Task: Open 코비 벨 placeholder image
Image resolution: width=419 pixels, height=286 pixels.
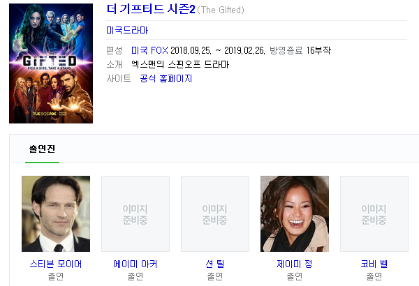Action: 374,213
